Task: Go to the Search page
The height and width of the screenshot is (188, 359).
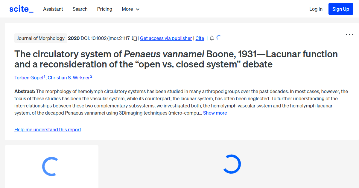Action: coord(80,9)
